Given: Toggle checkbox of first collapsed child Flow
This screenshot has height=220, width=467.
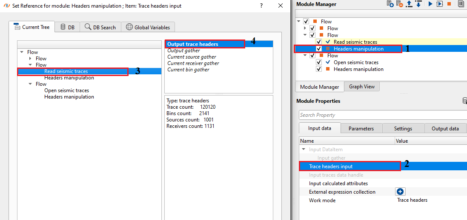Looking at the screenshot, I should point(312,28).
